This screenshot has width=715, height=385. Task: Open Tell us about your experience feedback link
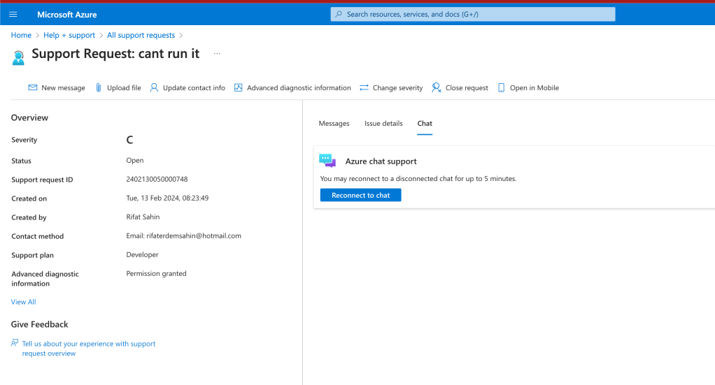pos(88,349)
